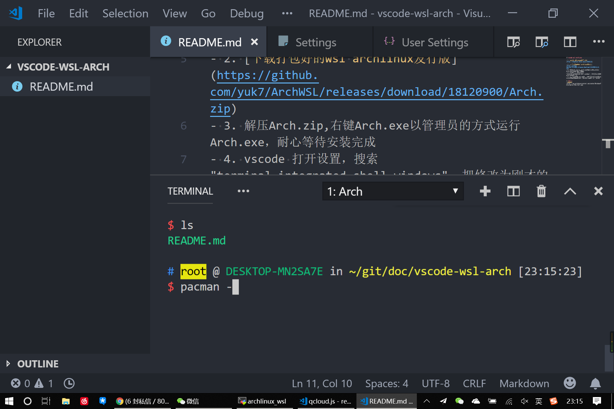Open changes preview icon in editor toolbar

[513, 42]
